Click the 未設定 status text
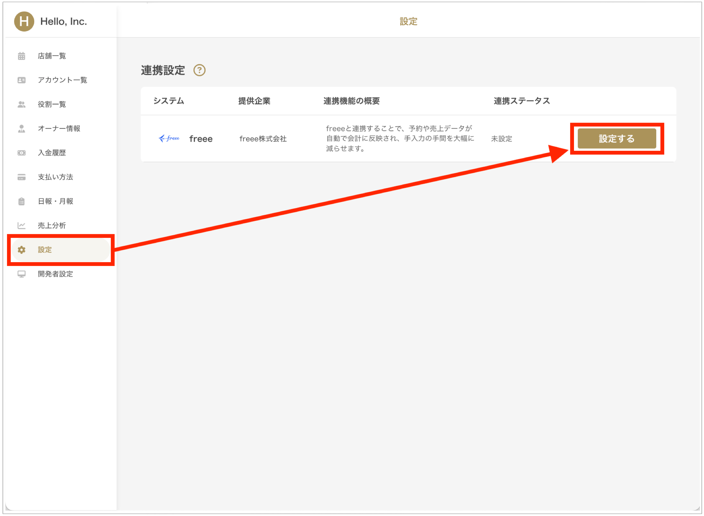704x516 pixels. pyautogui.click(x=502, y=139)
